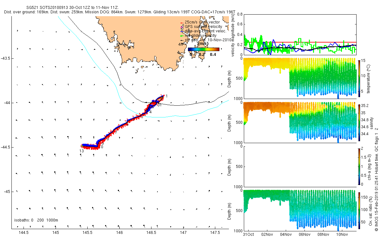381x238 pixels.
Task: Click the 146.5 longitude tick label
Action: click(x=151, y=233)
